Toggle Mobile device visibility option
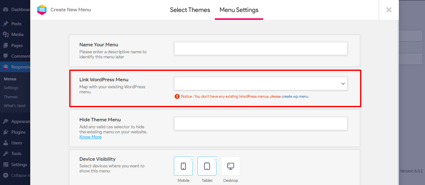Screen dimensions: 425x185 tap(183, 166)
